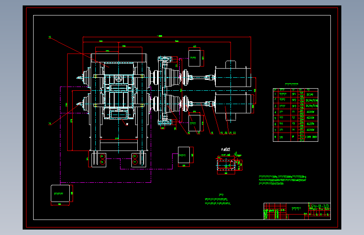
Task: Click the AC220V value in the Y2 row
Action: pos(310,118)
